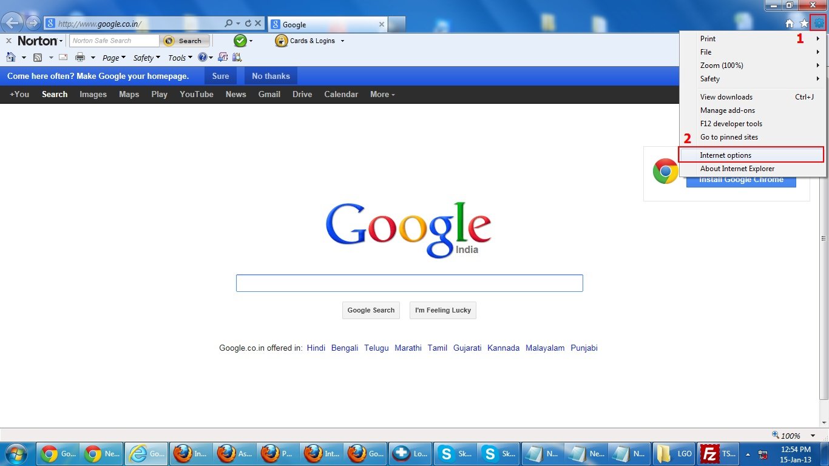
Task: Click the I'm Feeling Lucky button
Action: point(443,310)
